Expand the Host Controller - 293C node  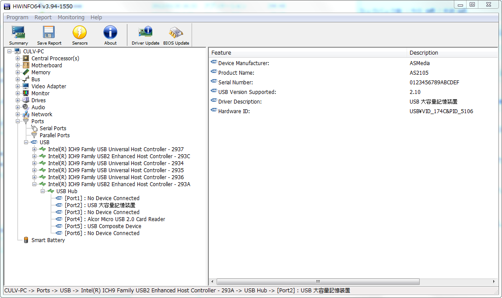34,156
